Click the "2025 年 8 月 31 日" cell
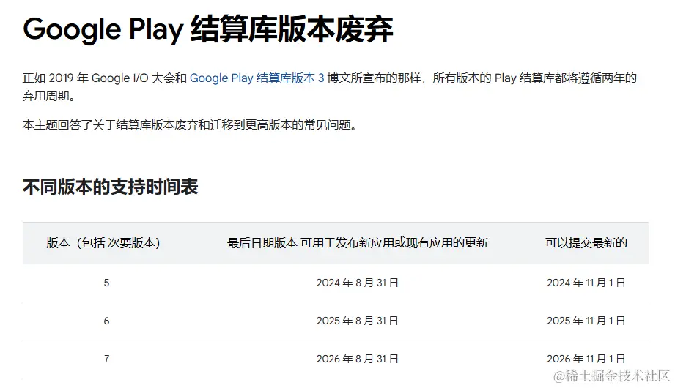The image size is (675, 388). (358, 321)
